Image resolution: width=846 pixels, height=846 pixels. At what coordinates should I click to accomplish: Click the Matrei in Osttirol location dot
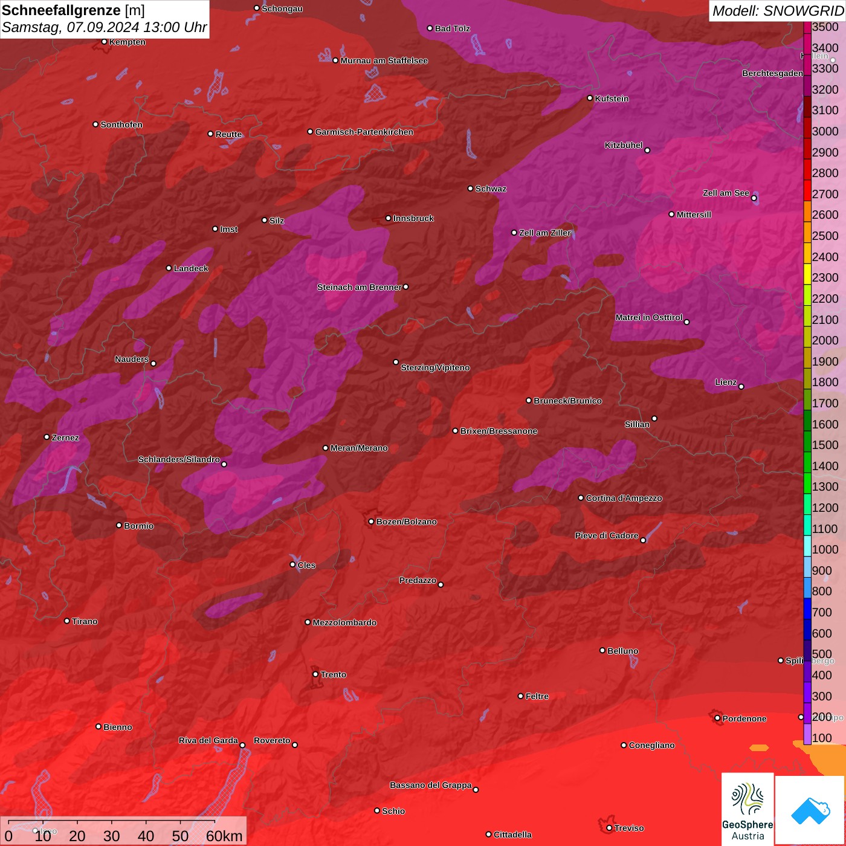[686, 321]
